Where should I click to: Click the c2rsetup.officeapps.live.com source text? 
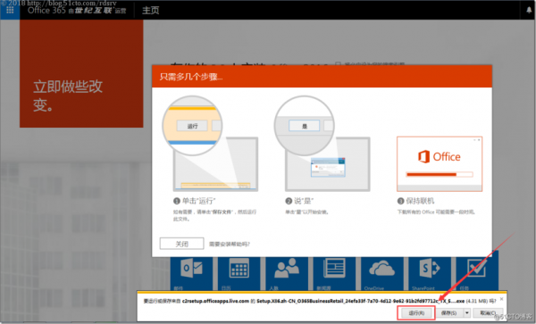coord(215,301)
